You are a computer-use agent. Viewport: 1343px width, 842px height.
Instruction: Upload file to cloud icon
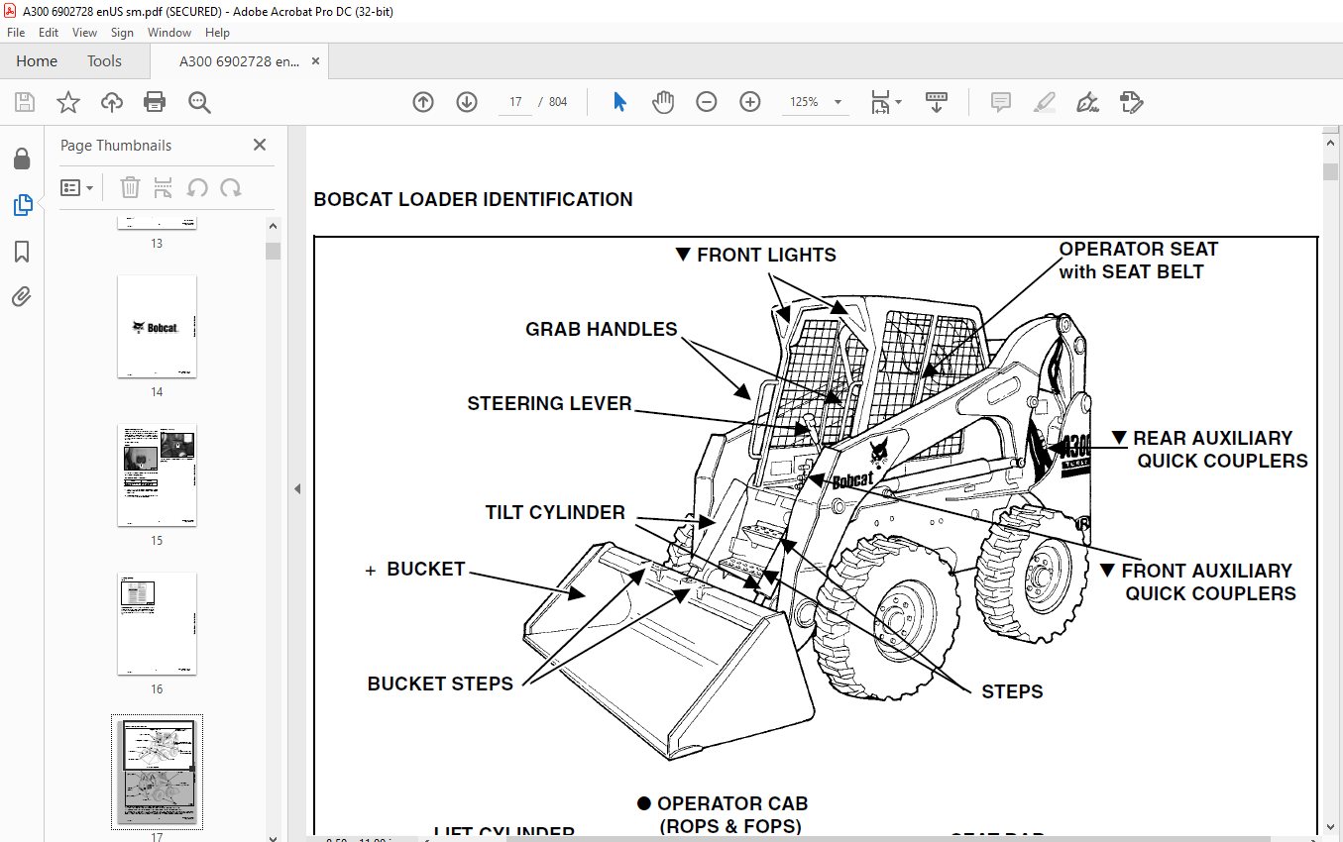(x=112, y=102)
